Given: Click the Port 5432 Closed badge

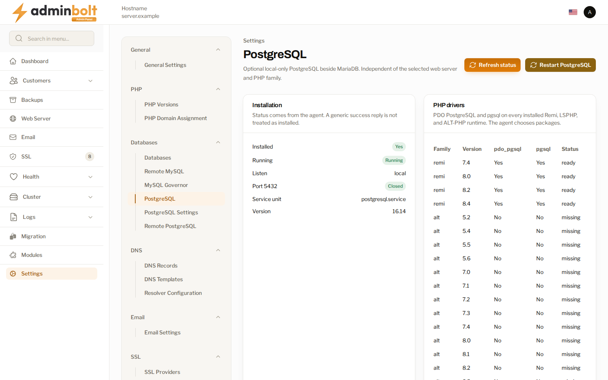Looking at the screenshot, I should click(395, 186).
